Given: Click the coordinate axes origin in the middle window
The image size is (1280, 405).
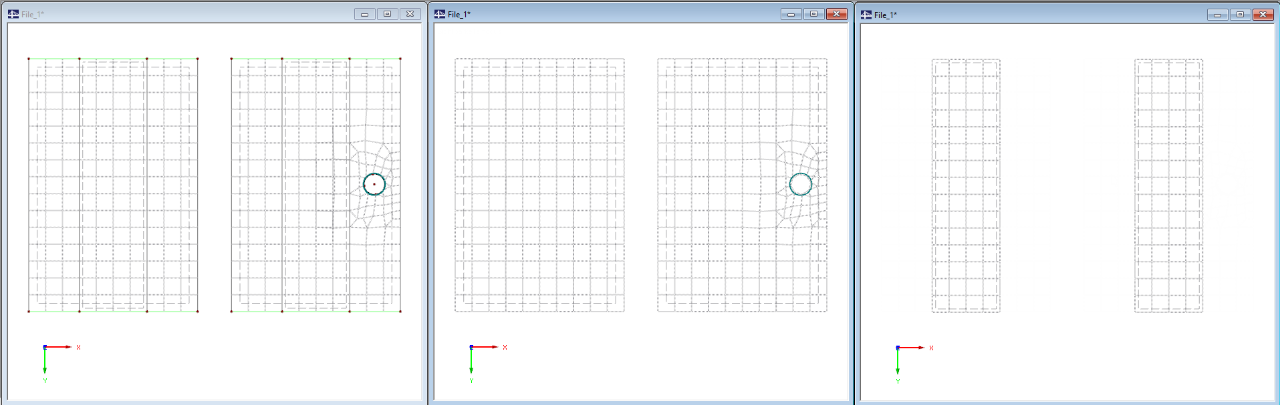Looking at the screenshot, I should (471, 347).
